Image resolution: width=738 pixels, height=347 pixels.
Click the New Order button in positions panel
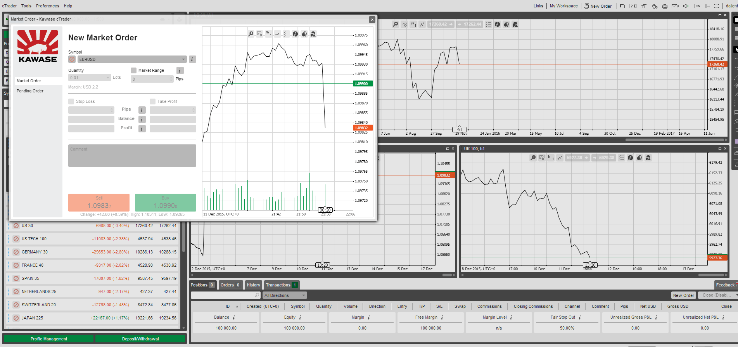(684, 295)
